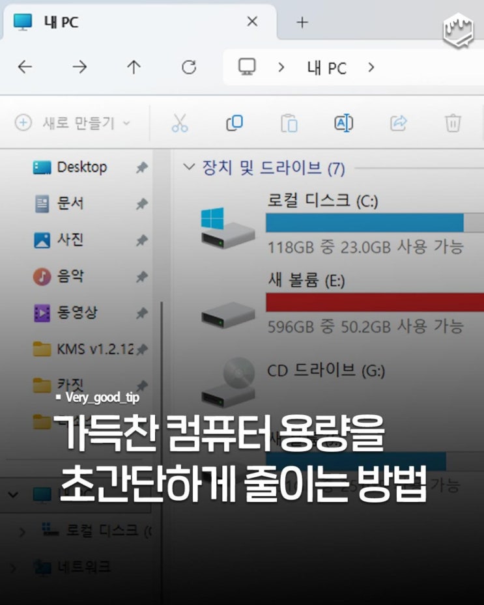Click the Share icon in the toolbar
Screen dimensions: 484x605
pos(398,123)
